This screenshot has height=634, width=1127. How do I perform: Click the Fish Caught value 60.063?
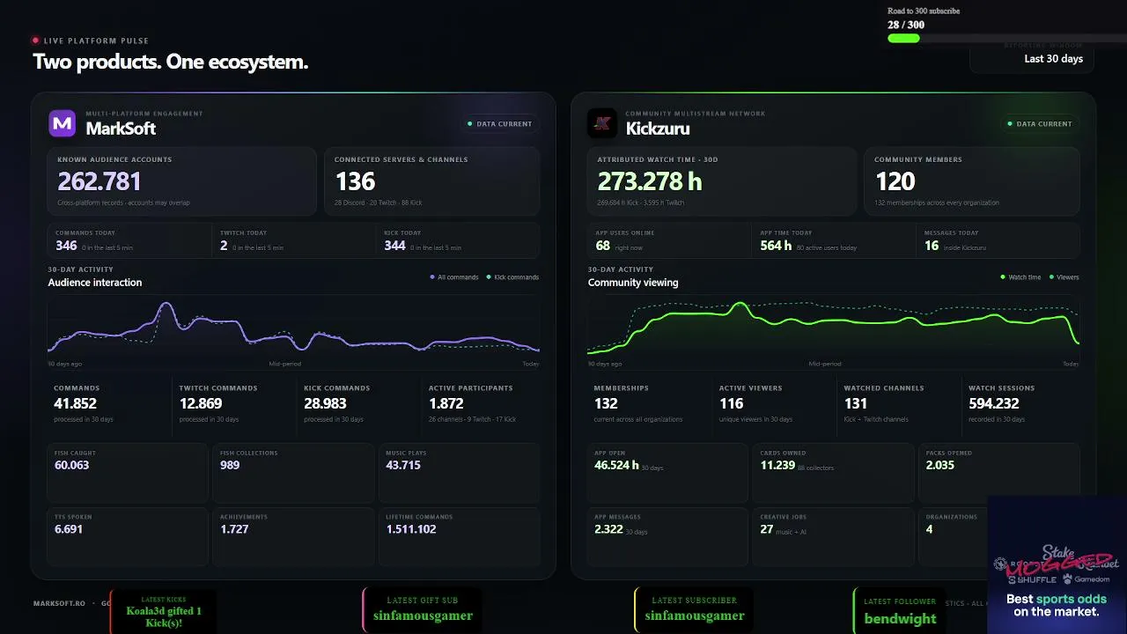pyautogui.click(x=72, y=465)
